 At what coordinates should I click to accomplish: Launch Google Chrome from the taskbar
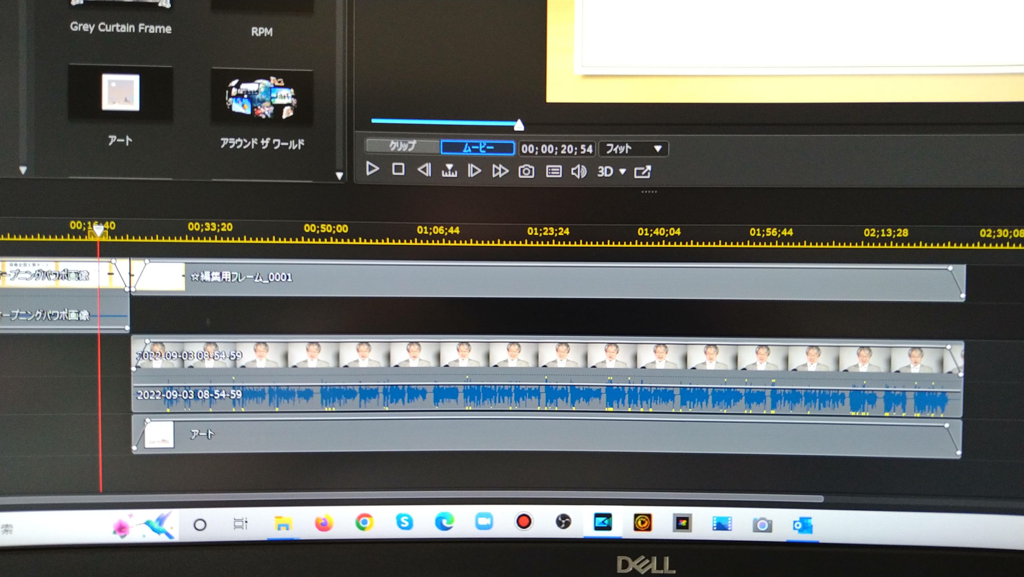tap(364, 522)
